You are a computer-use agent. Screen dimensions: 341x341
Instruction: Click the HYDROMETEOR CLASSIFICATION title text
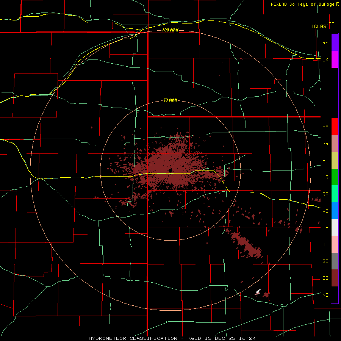133,338
